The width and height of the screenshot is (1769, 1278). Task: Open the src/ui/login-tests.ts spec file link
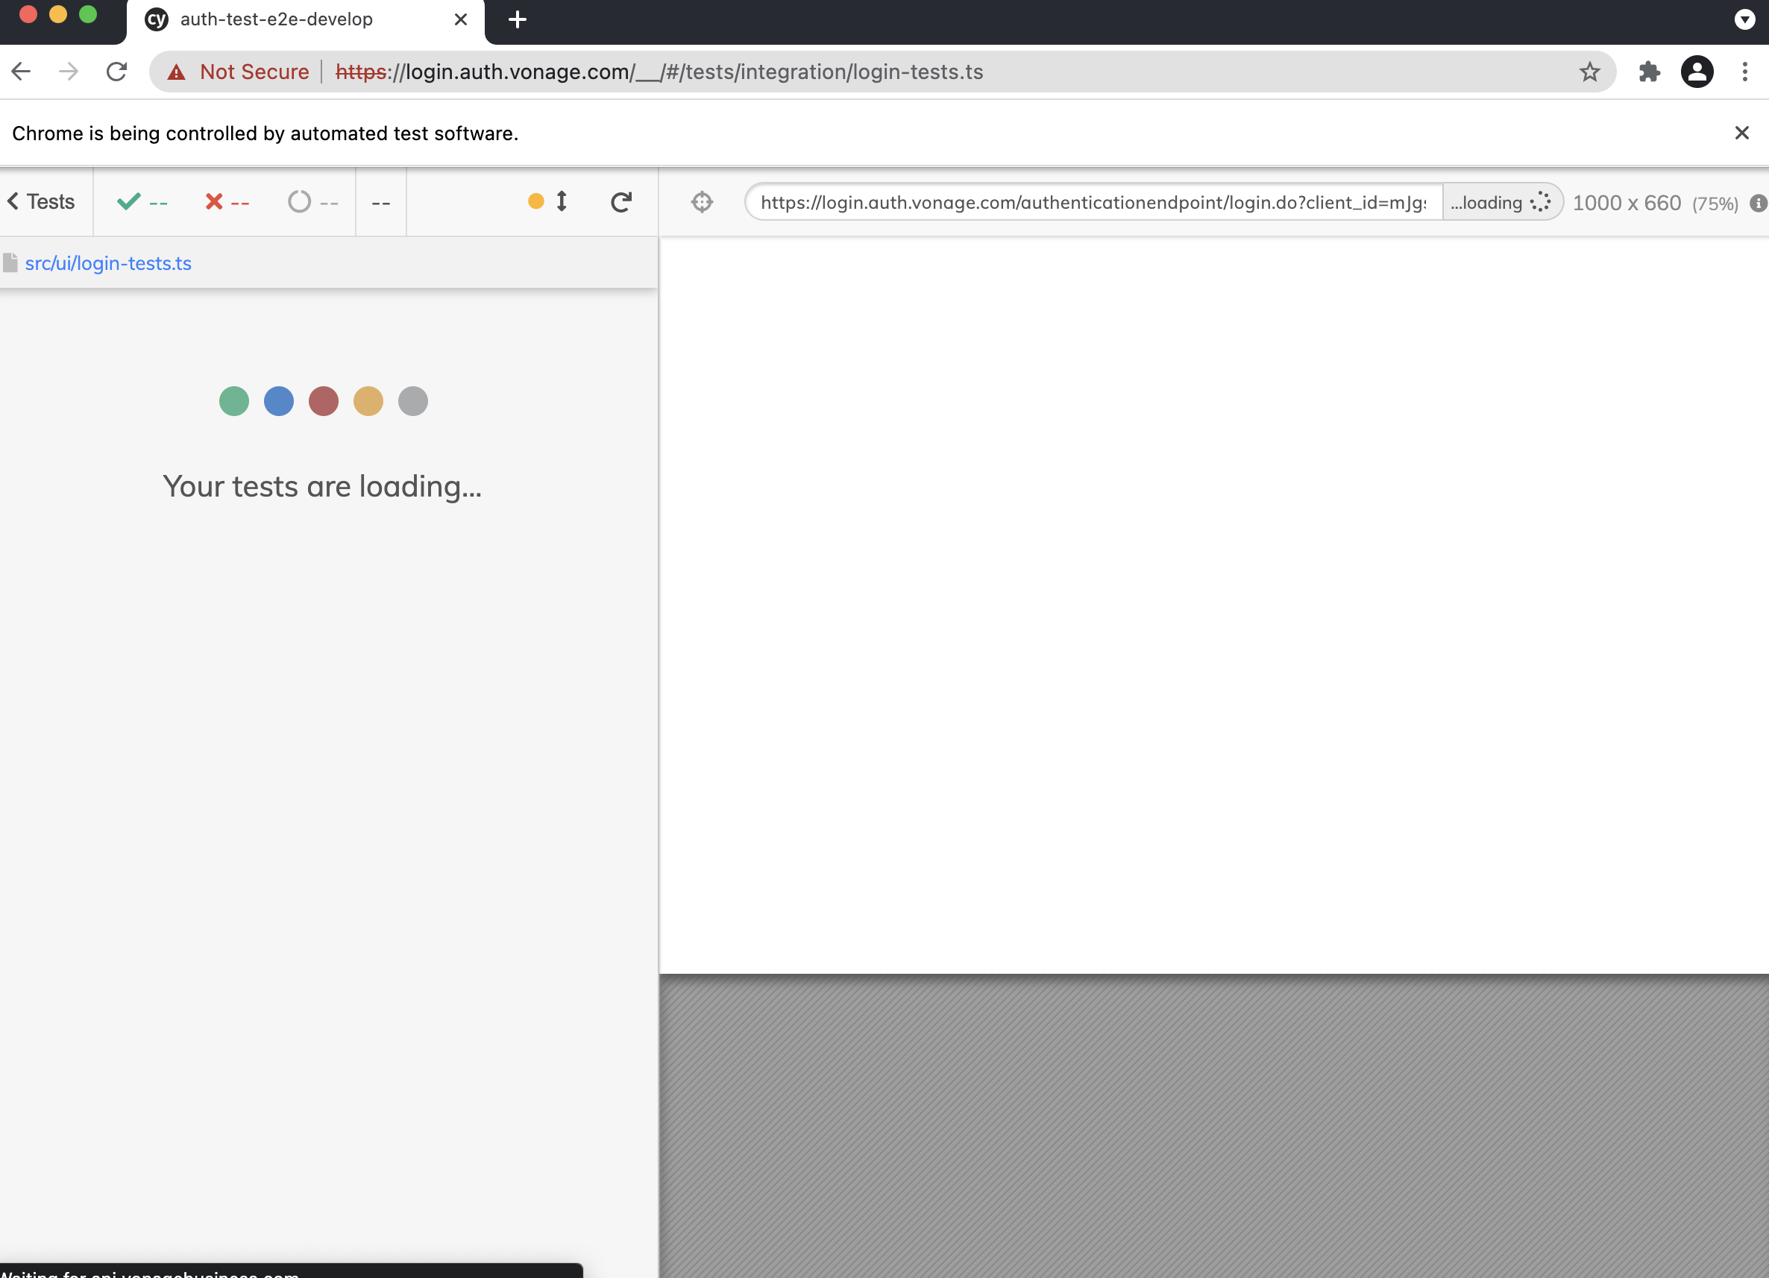[107, 263]
